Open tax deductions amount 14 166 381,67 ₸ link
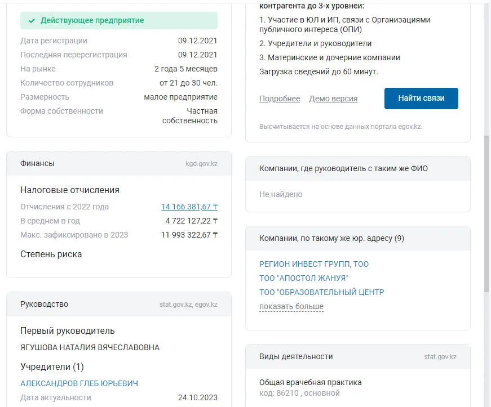491x407 pixels. (189, 207)
